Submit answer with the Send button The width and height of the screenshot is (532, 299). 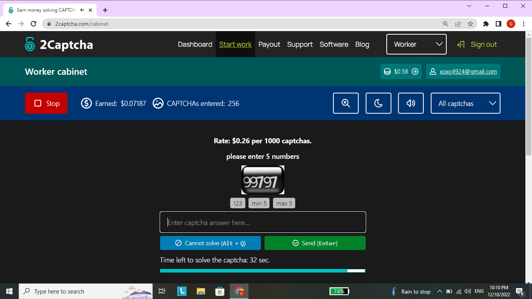315,243
